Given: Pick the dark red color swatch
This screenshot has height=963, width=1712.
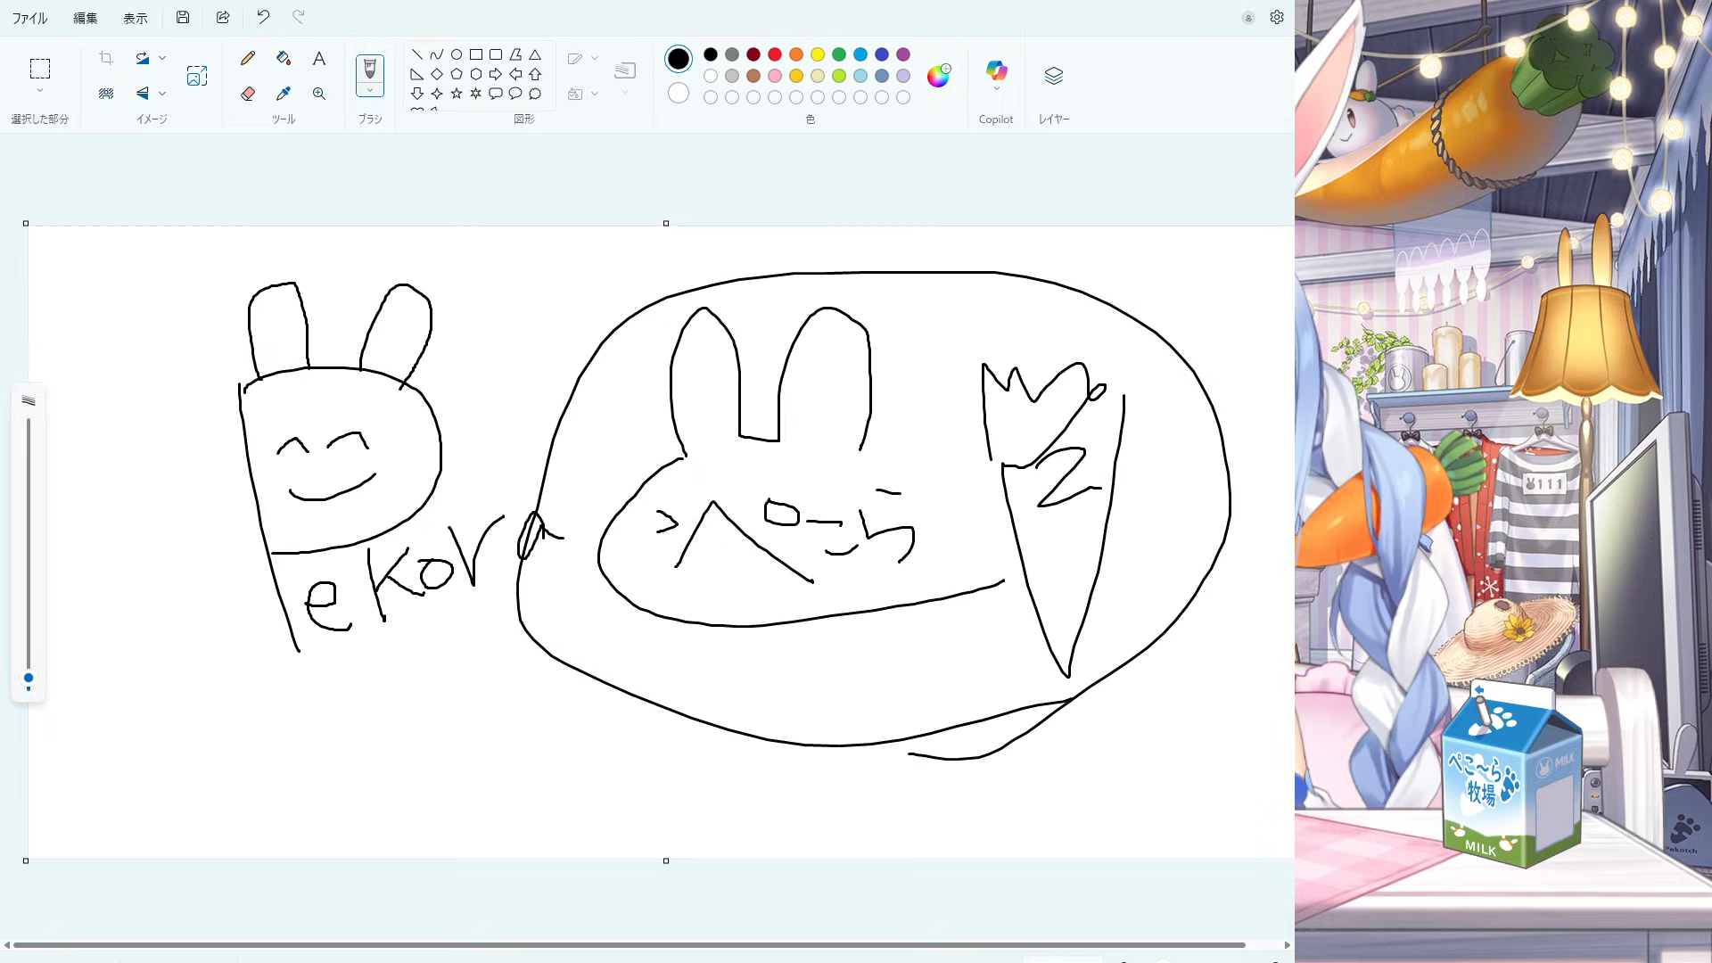Looking at the screenshot, I should pyautogui.click(x=753, y=54).
